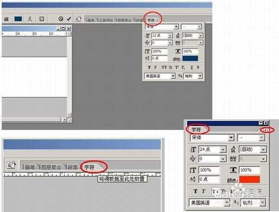Open File Browser icon in the upper screenshot

(78, 19)
